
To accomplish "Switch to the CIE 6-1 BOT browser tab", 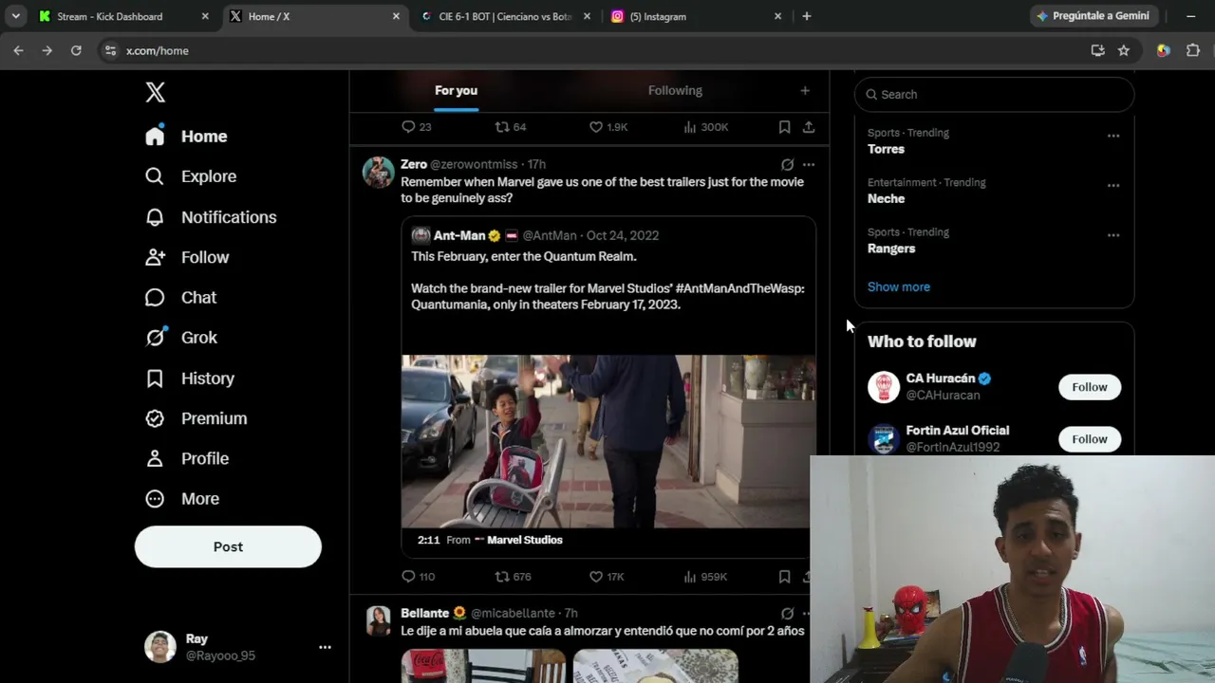I will [x=506, y=16].
